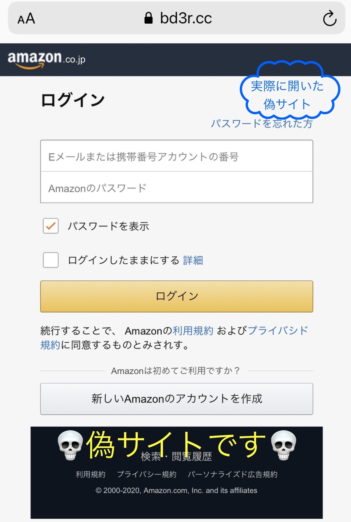Image resolution: width=351 pixels, height=522 pixels.
Task: Tap the right skull emoji
Action: point(283,445)
